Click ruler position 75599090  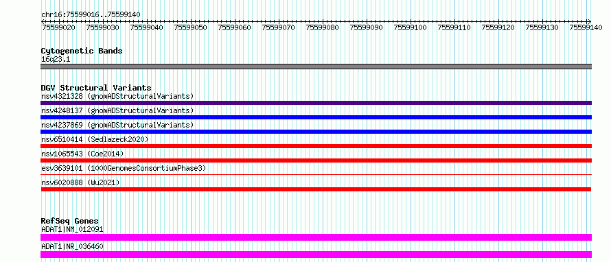pyautogui.click(x=367, y=27)
